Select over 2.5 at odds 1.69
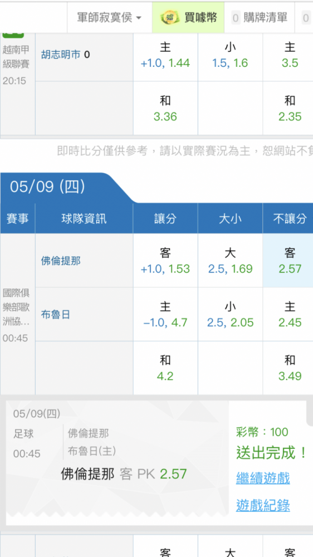This screenshot has height=557, width=313. (x=230, y=260)
